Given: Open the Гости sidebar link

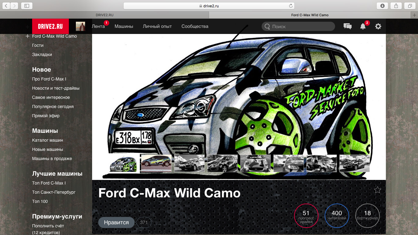Looking at the screenshot, I should pyautogui.click(x=38, y=45).
